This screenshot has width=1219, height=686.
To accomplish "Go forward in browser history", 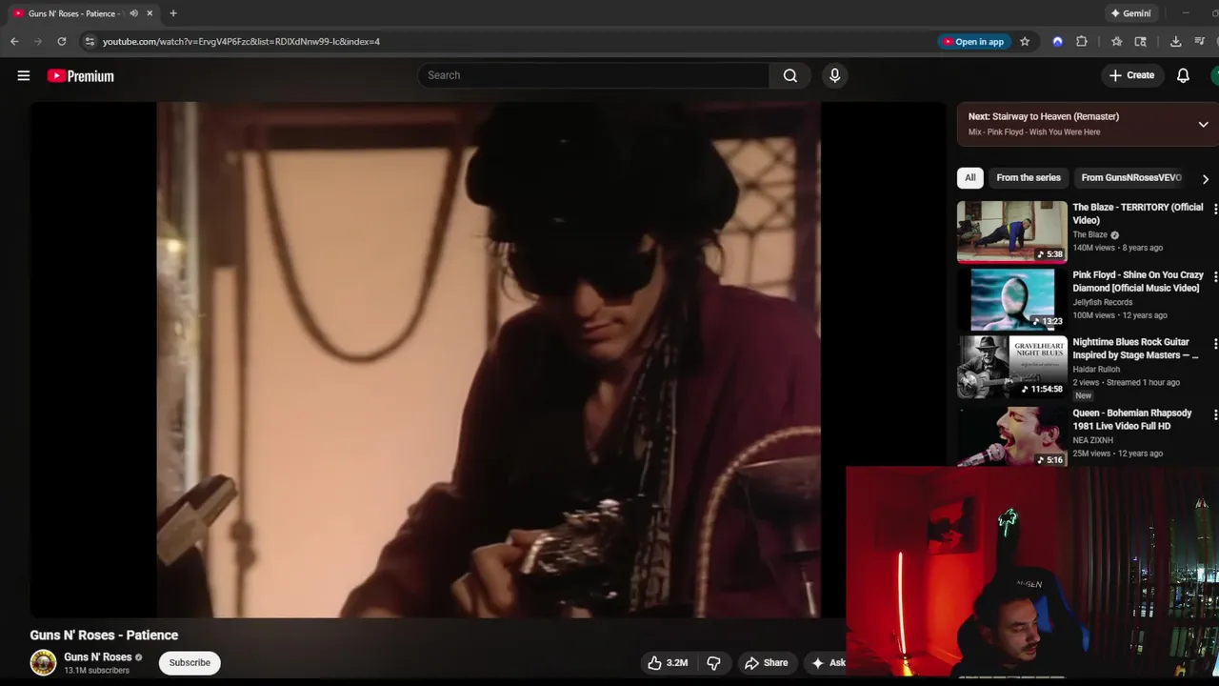I will click(38, 42).
